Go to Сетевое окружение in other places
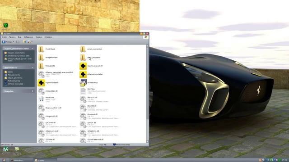 coord(14,84)
